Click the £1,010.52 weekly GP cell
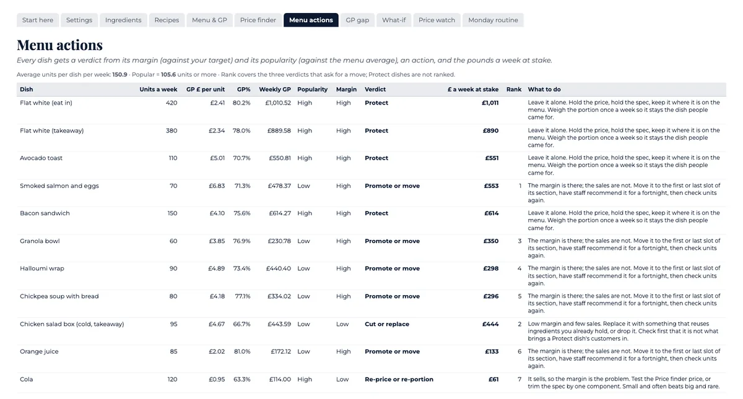 [278, 103]
